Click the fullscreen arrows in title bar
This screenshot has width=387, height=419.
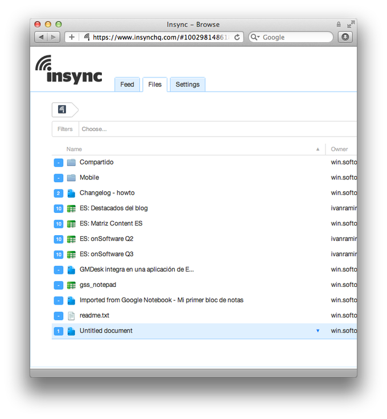pyautogui.click(x=351, y=24)
